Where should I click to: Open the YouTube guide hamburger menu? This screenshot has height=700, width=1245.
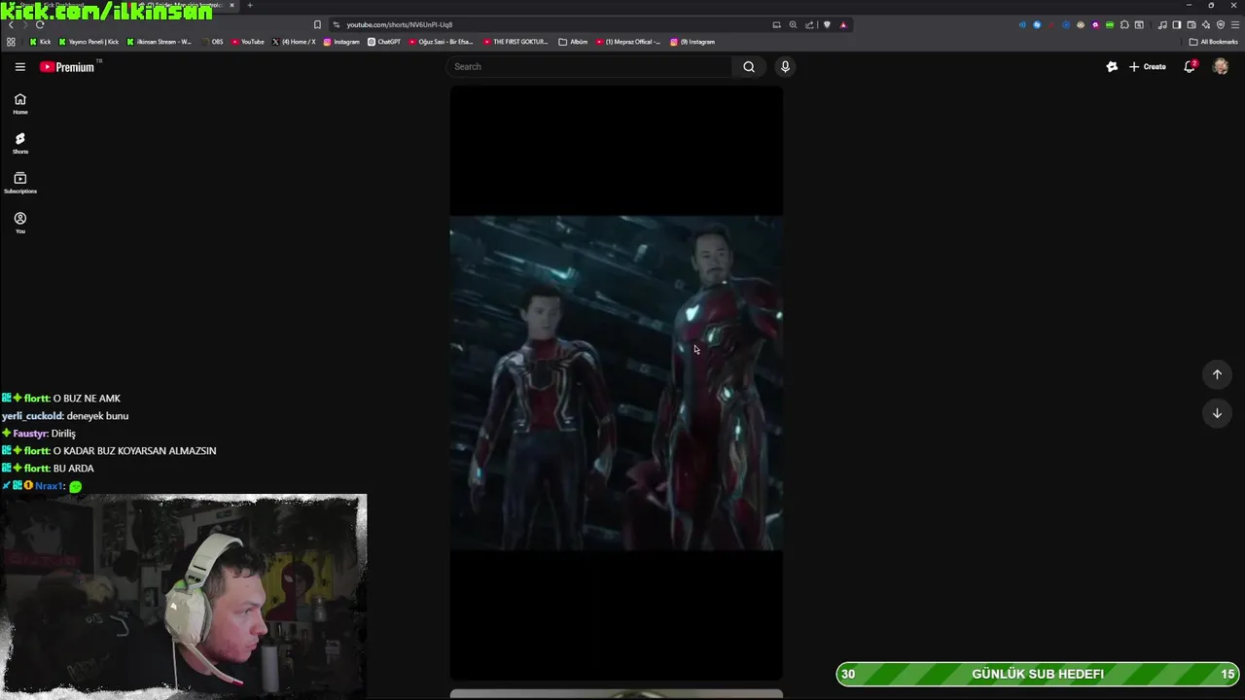[19, 66]
